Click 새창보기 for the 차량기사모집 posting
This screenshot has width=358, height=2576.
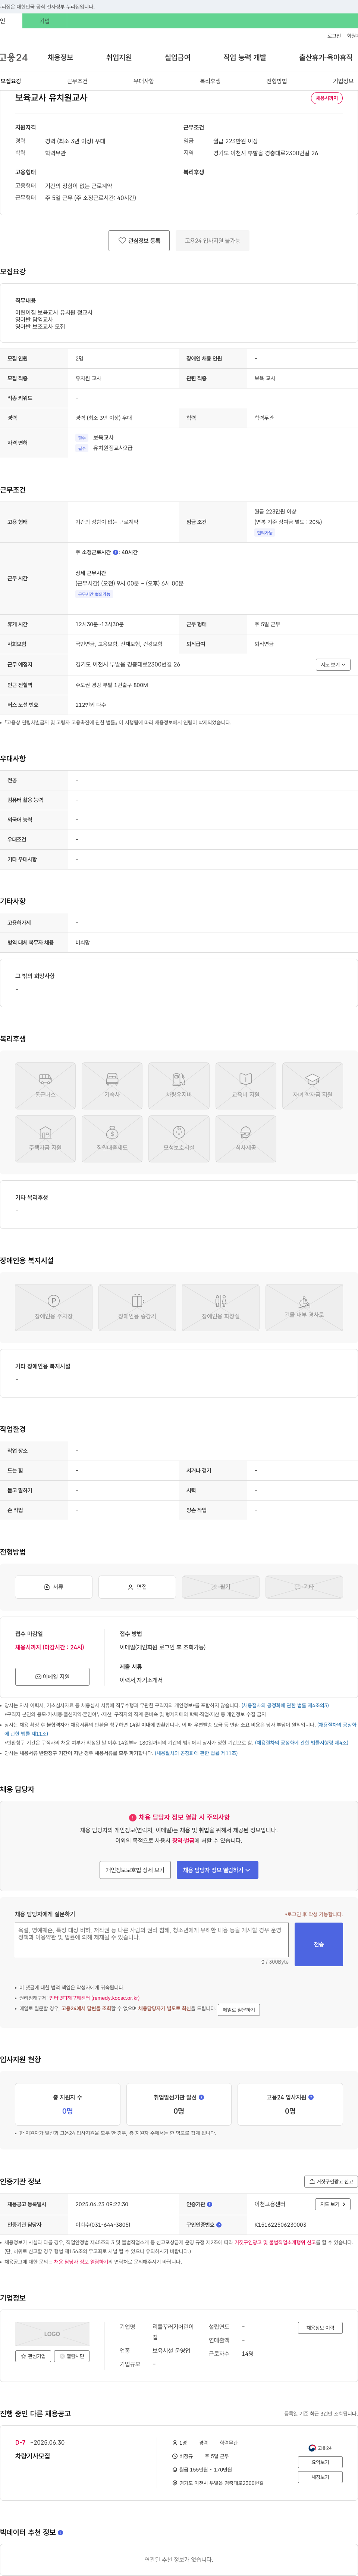pyautogui.click(x=320, y=2477)
